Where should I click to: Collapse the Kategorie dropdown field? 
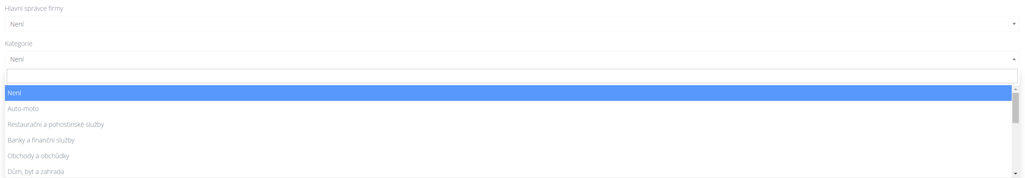(509, 59)
